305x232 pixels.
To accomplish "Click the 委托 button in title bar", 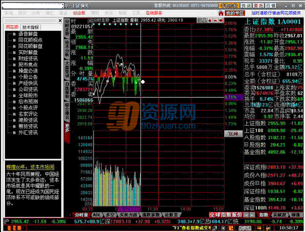I will (258, 6).
